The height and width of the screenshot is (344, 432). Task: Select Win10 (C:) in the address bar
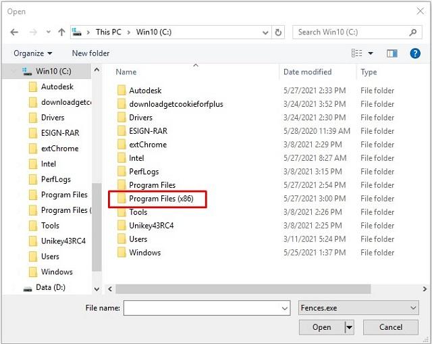point(154,32)
